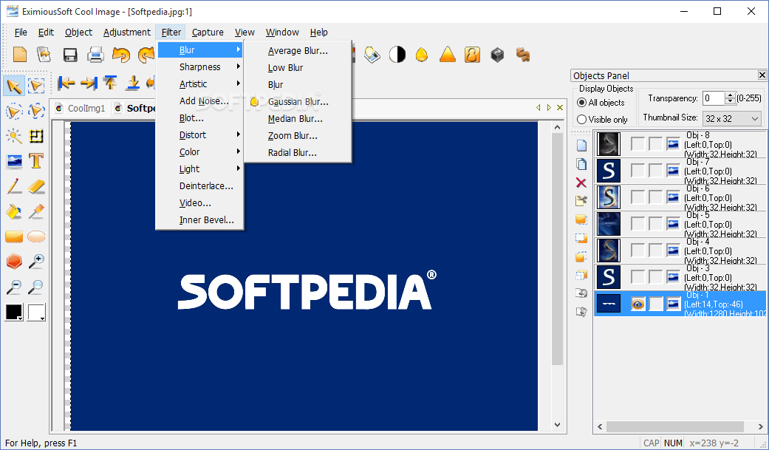
Task: Click the canvas vertical scrollbar thumb
Action: tap(557, 249)
